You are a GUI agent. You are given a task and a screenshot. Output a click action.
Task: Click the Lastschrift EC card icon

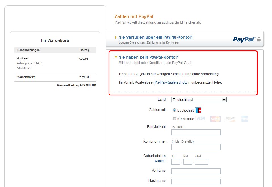coord(198,110)
